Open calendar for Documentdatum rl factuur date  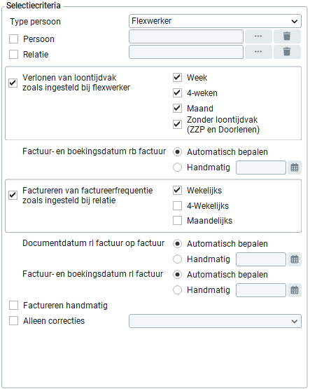pyautogui.click(x=295, y=259)
